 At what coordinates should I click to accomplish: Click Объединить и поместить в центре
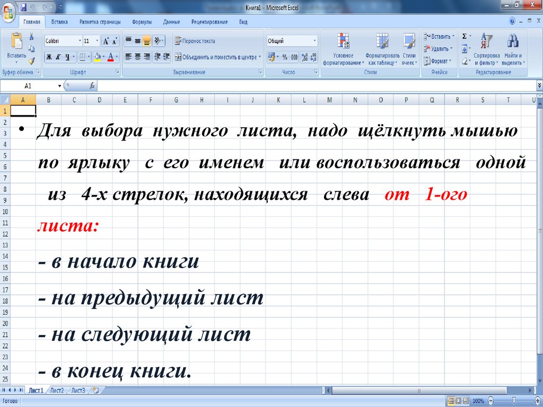click(x=217, y=57)
